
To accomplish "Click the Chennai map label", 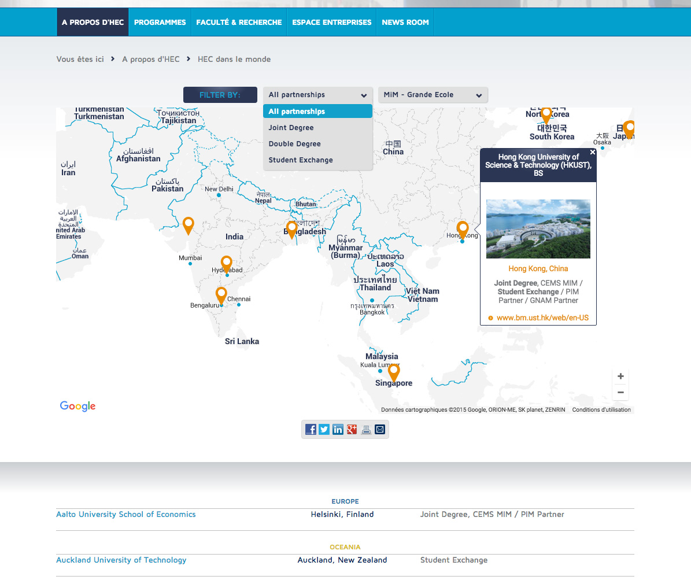I will point(239,299).
